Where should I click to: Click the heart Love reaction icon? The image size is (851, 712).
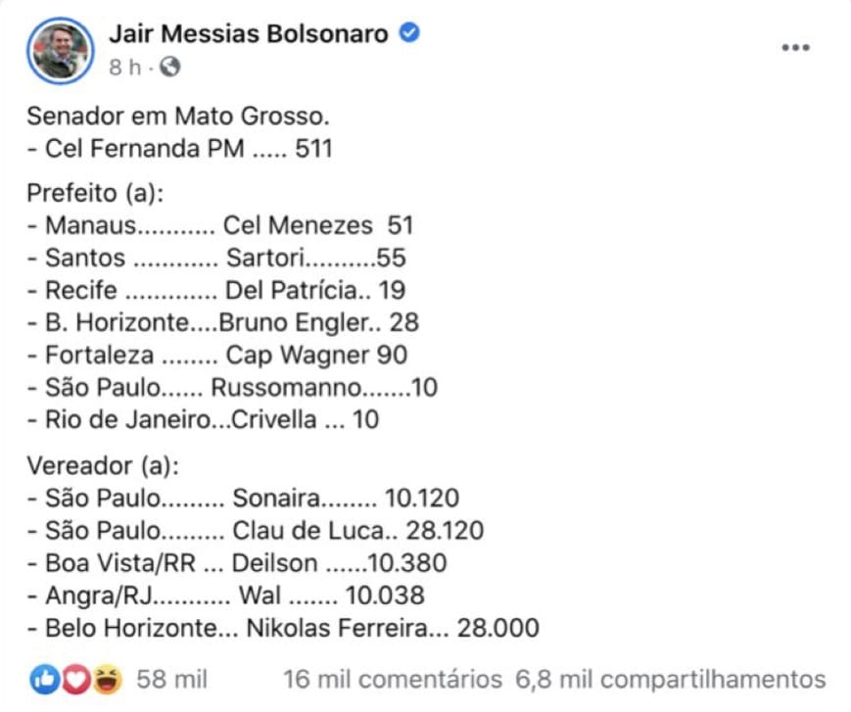76,680
